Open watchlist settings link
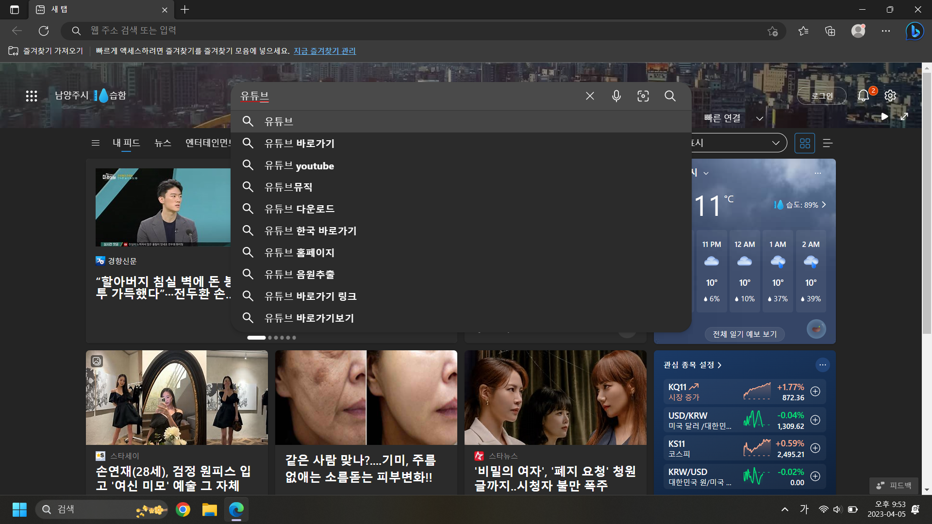This screenshot has width=932, height=524. coord(693,365)
